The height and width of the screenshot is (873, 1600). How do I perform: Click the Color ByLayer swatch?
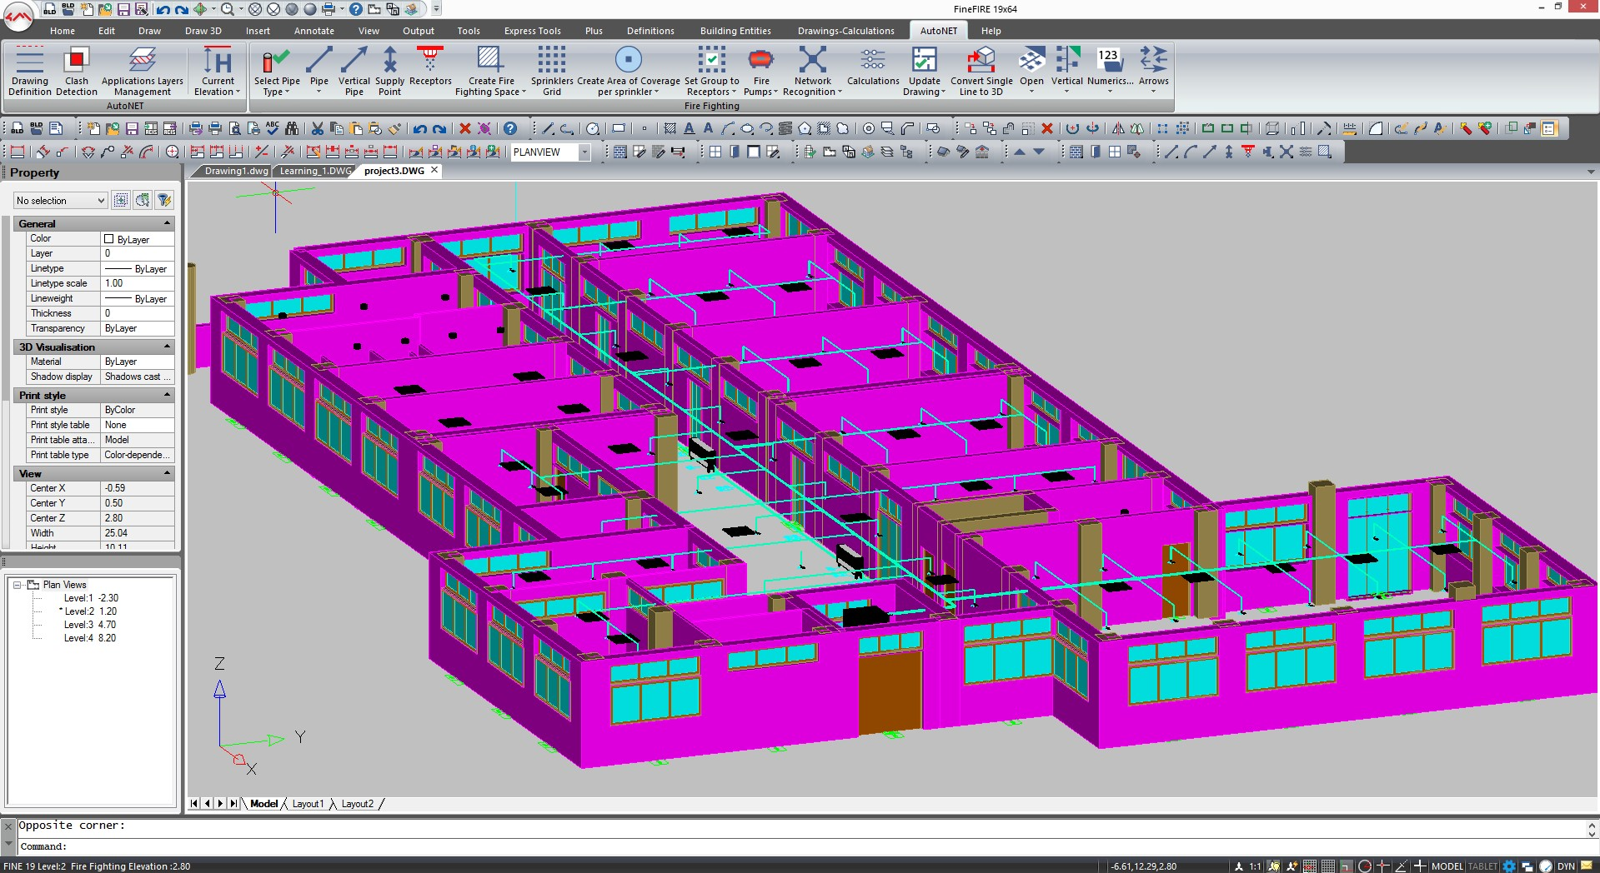pyautogui.click(x=109, y=239)
